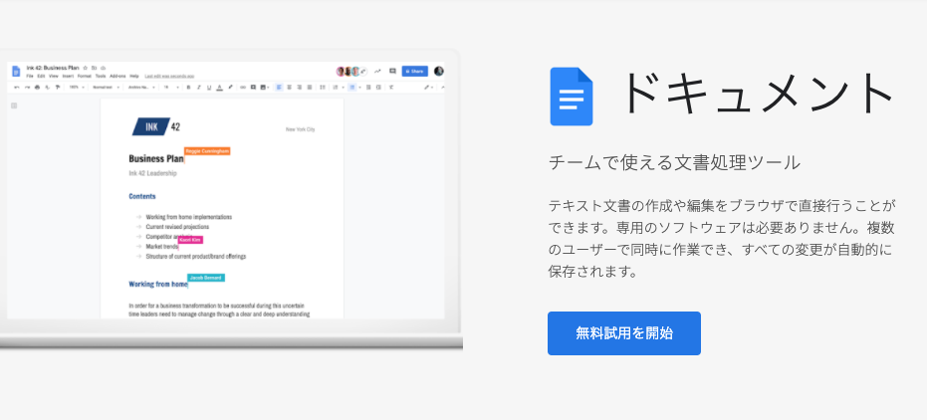Image resolution: width=927 pixels, height=420 pixels.
Task: Click the 'Business Plan' heading text
Action: click(156, 159)
